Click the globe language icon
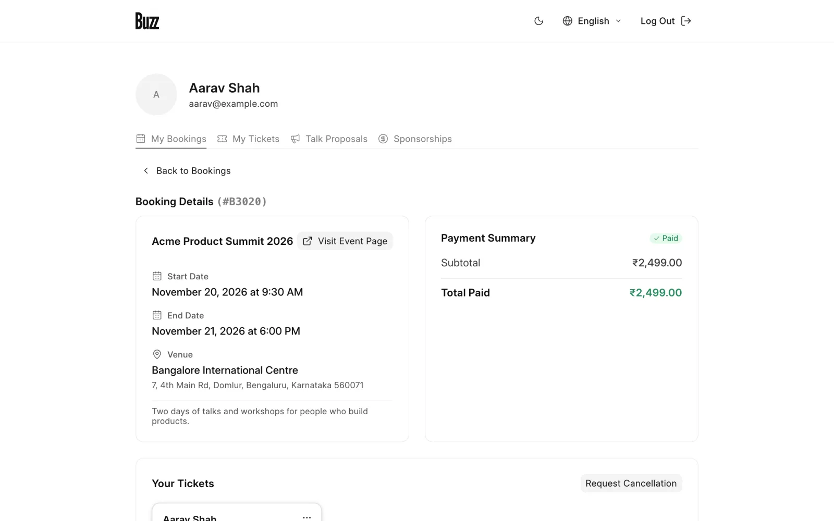834x521 pixels. pyautogui.click(x=568, y=21)
